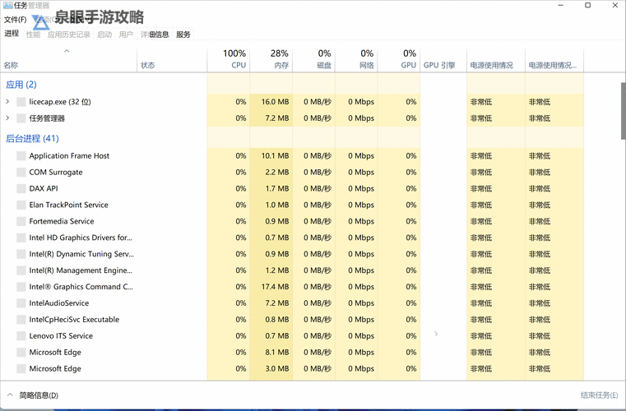Sort processes by the 内存 column header
This screenshot has width=626, height=411.
click(281, 65)
